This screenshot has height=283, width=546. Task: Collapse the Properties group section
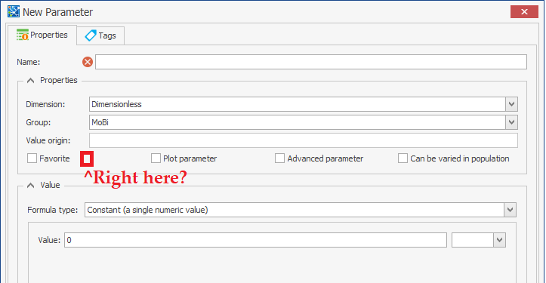point(31,81)
